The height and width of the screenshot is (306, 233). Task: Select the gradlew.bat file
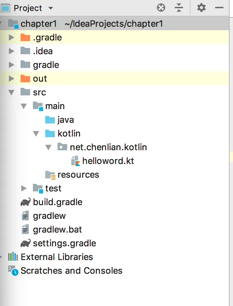coord(57,229)
